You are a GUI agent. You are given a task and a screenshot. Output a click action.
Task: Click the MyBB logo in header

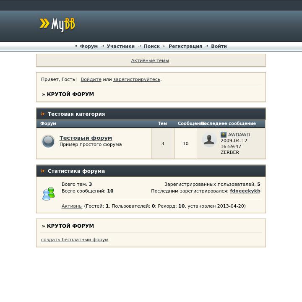(x=57, y=24)
